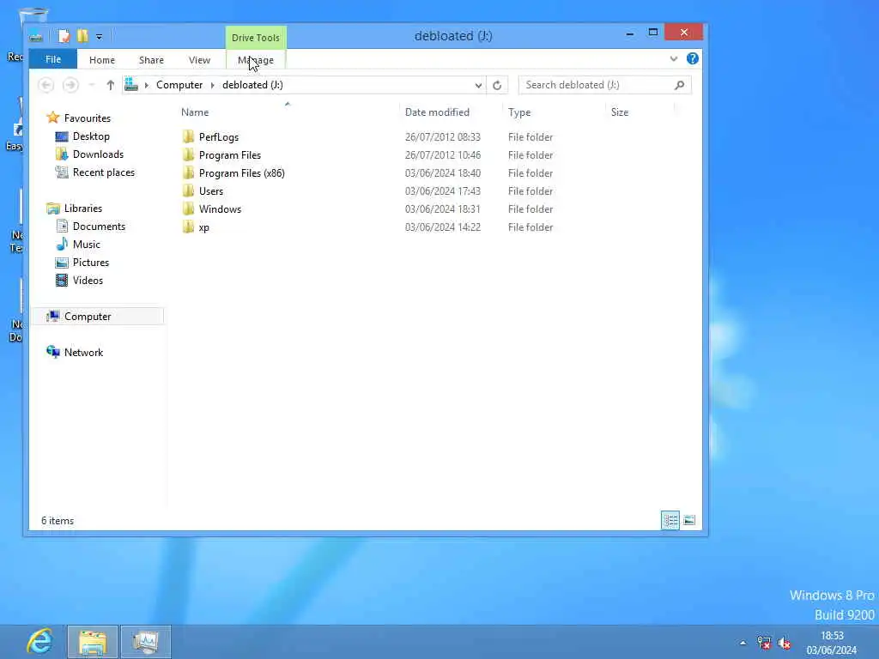Sort by the Type column header
This screenshot has width=879, height=659.
(x=519, y=112)
